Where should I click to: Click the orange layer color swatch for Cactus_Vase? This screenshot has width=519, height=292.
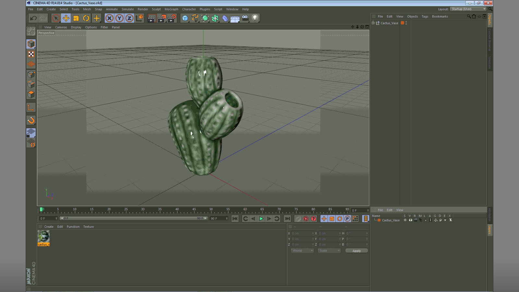pyautogui.click(x=402, y=23)
